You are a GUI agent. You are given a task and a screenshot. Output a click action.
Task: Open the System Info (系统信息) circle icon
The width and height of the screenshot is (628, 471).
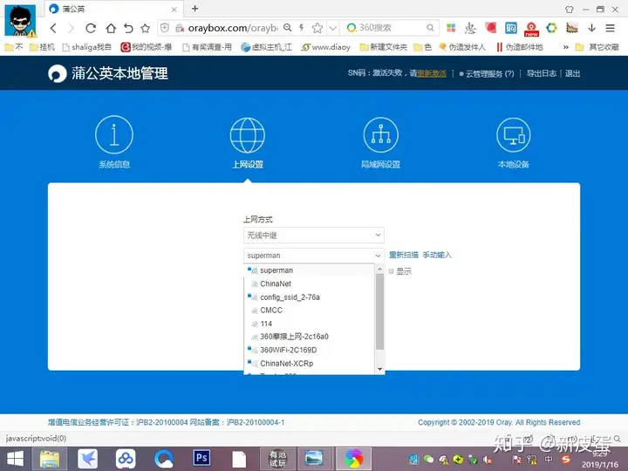pyautogui.click(x=114, y=134)
